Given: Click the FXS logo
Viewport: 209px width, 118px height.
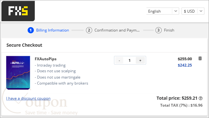Looking at the screenshot, I should 18,11.
